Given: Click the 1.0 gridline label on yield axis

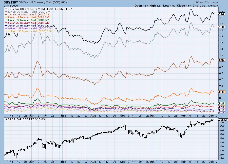Looking at the screenshot, I should (221, 55).
